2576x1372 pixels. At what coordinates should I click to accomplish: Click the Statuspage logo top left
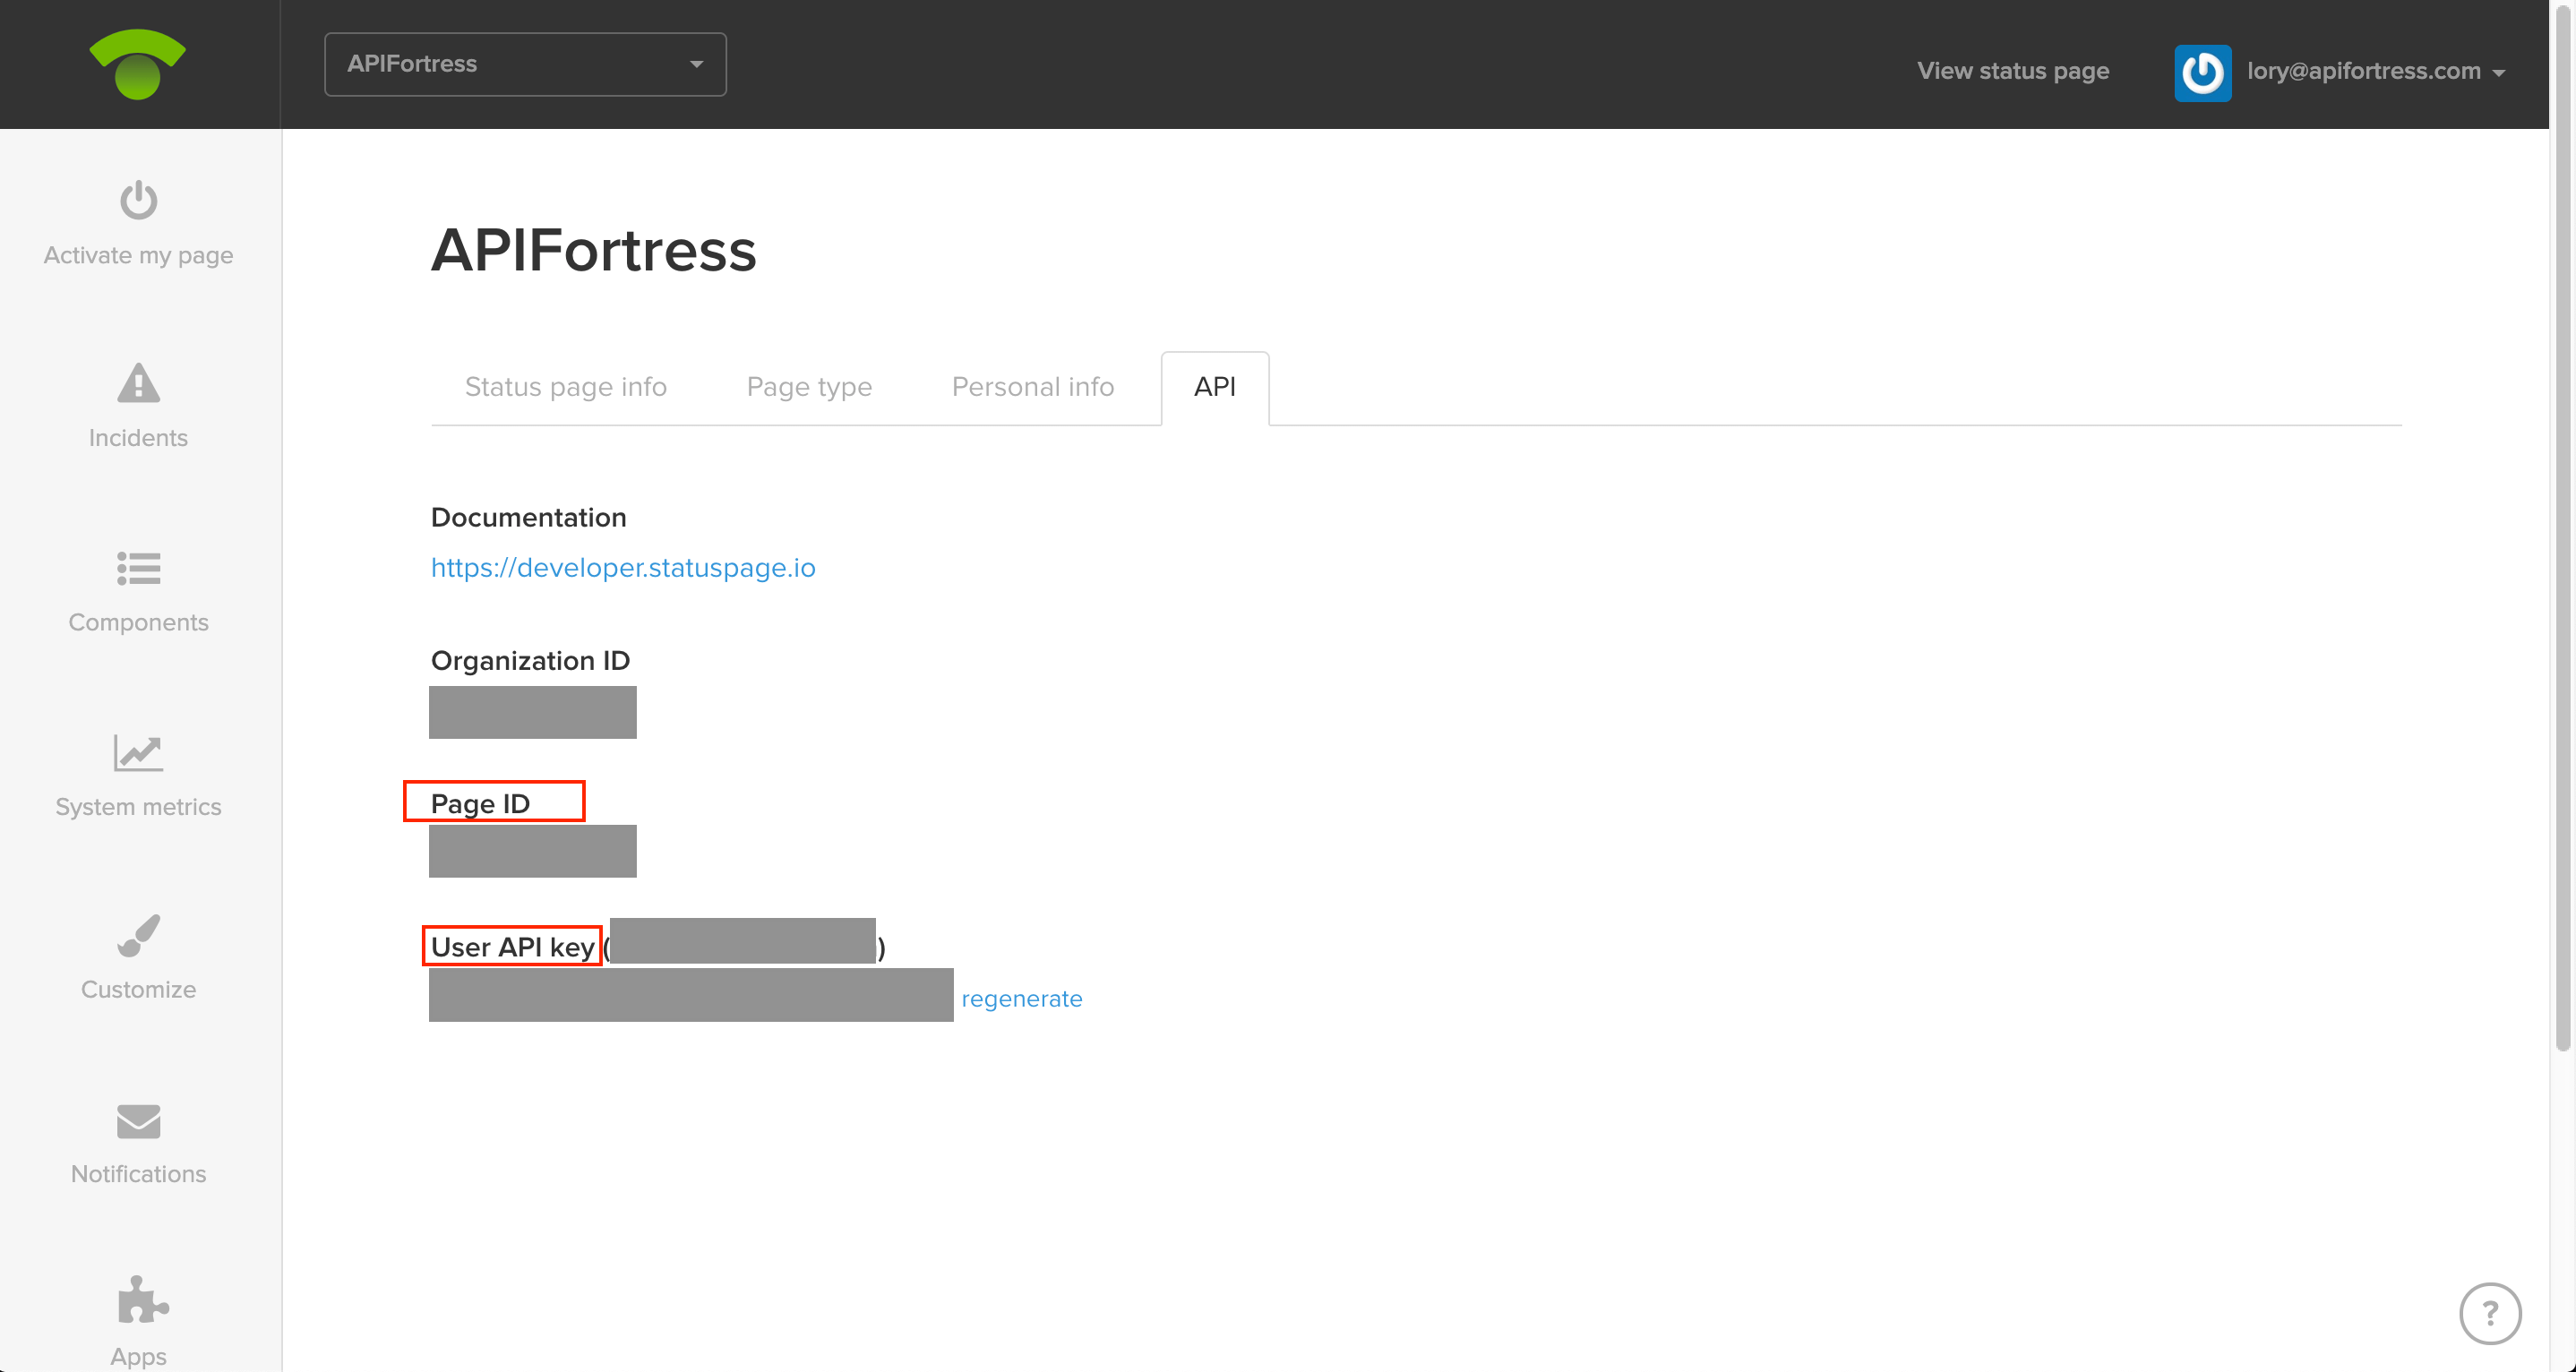coord(139,64)
